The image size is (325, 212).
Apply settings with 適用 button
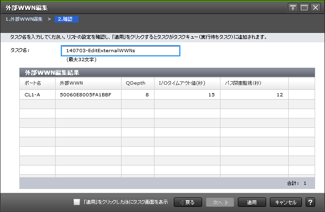(x=252, y=202)
